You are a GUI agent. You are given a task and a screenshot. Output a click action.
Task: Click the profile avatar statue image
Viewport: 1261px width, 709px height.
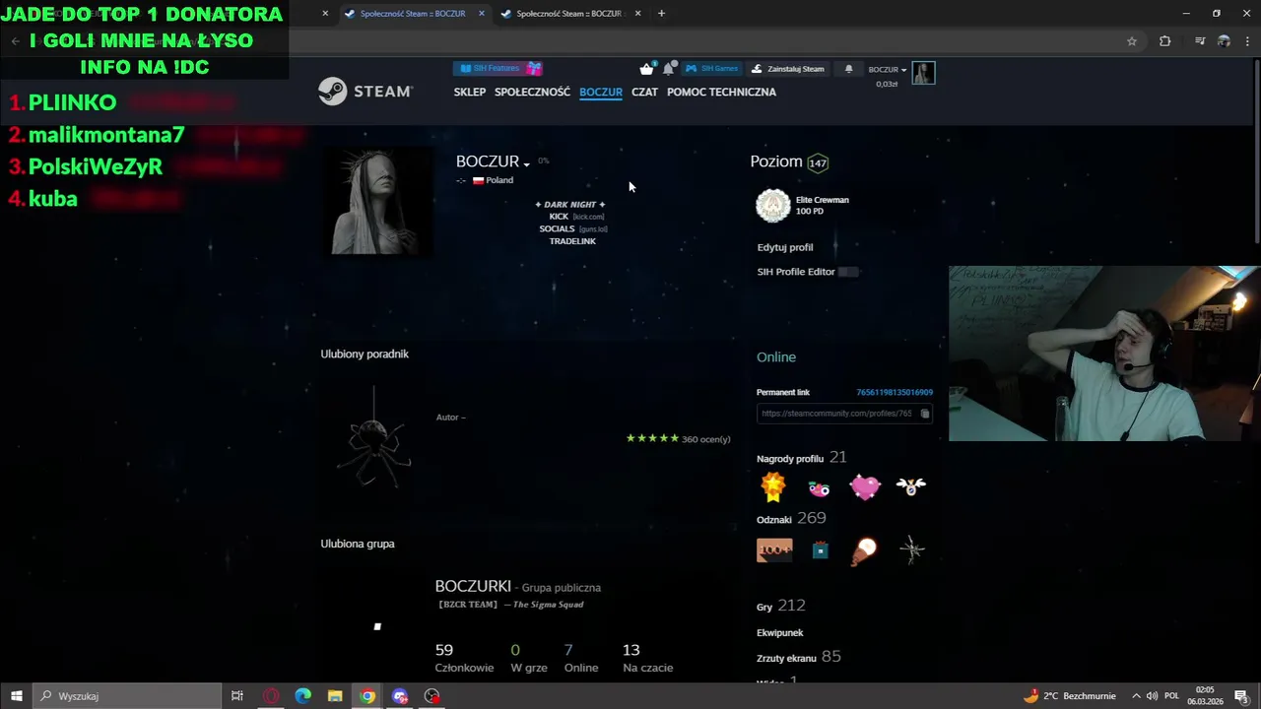coord(377,202)
